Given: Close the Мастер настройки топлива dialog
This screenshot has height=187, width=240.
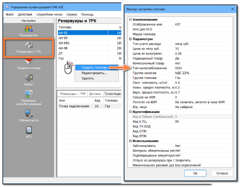Looking at the screenshot, I should point(232,9).
